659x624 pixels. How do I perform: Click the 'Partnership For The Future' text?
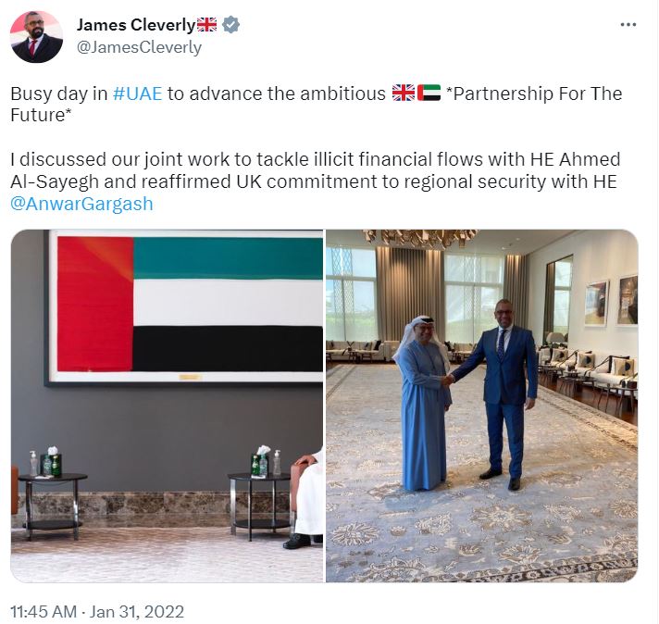[316, 104]
